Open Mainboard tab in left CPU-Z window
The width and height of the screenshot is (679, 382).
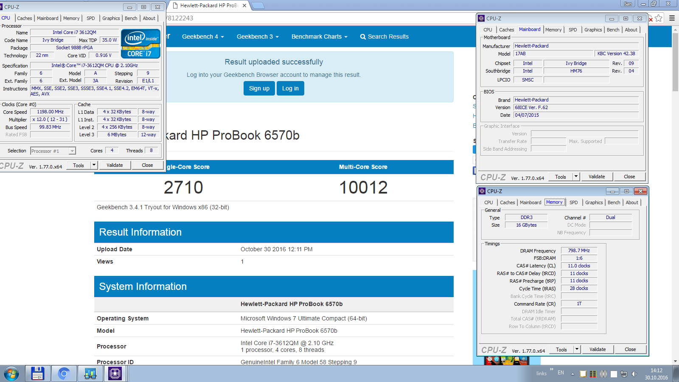click(x=48, y=18)
